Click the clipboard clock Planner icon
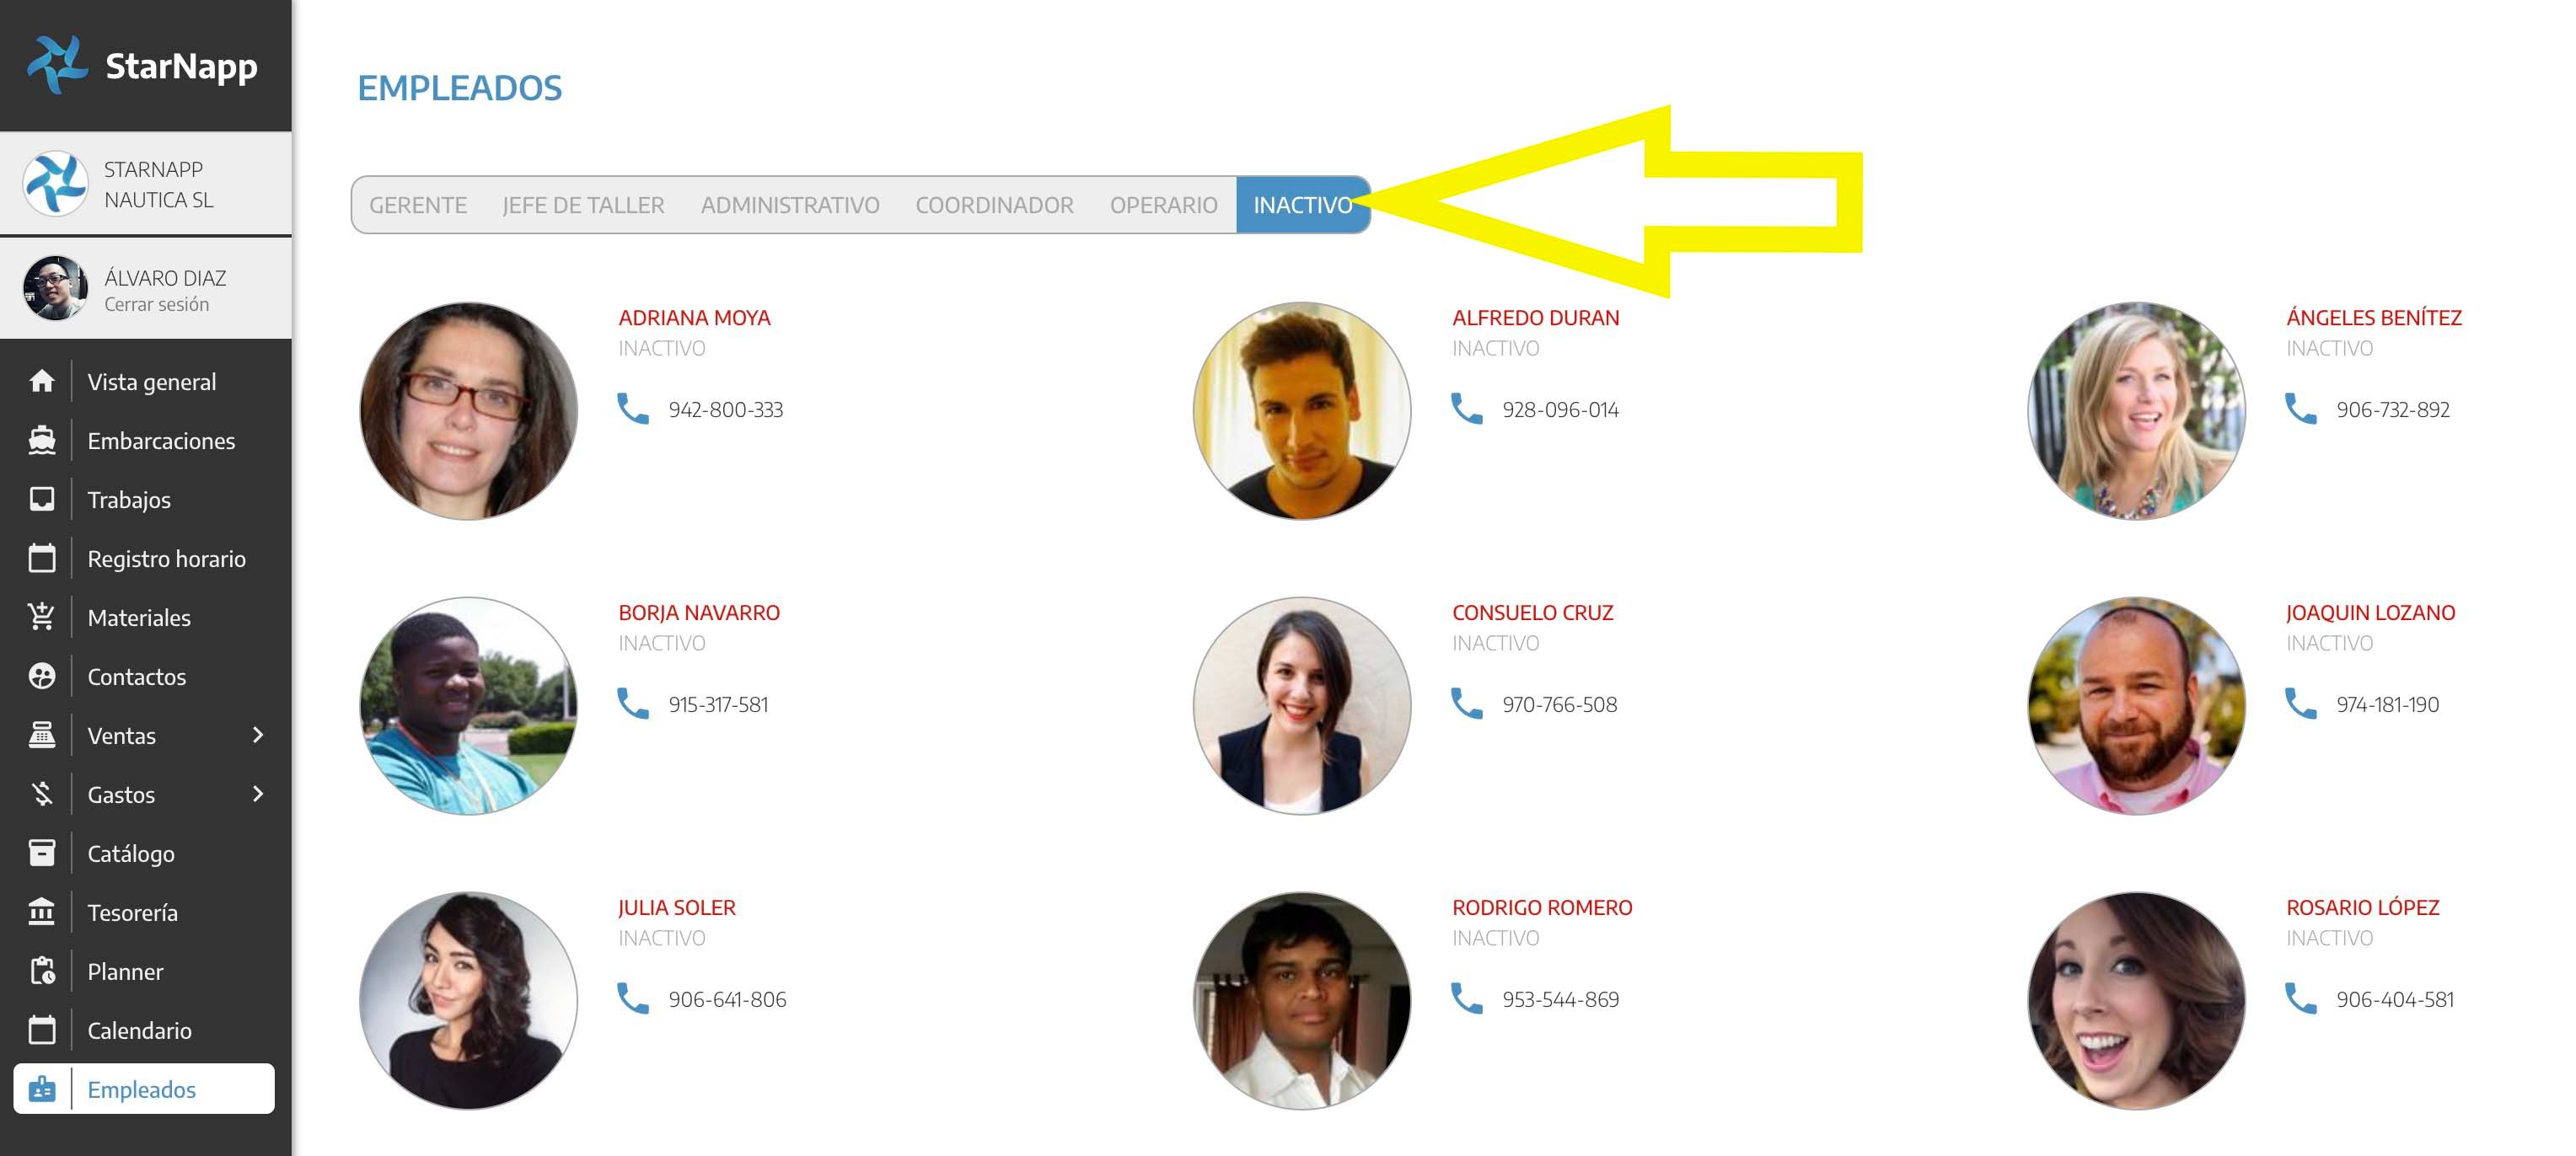This screenshot has width=2576, height=1156. tap(42, 971)
